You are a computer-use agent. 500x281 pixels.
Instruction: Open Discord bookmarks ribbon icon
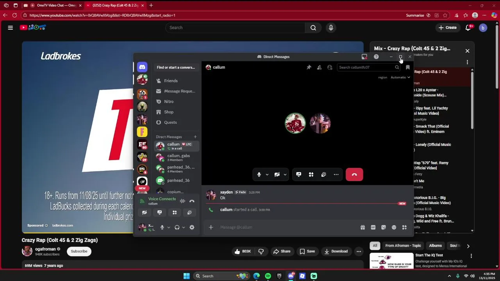coord(407,67)
